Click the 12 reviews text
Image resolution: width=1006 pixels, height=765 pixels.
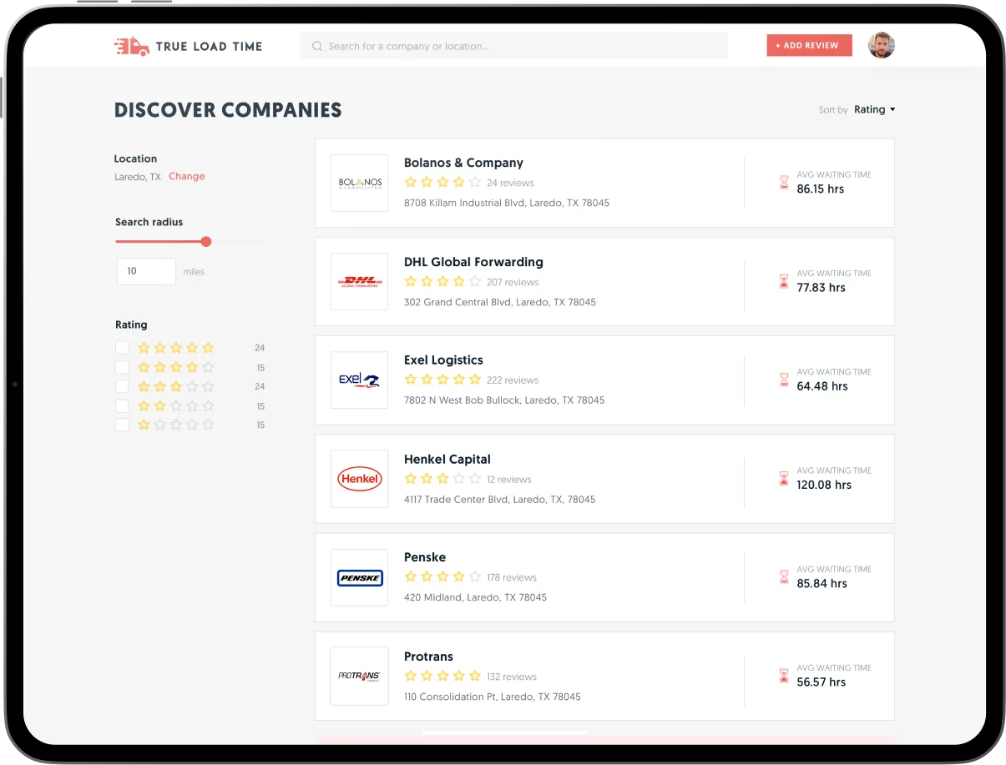pos(509,479)
